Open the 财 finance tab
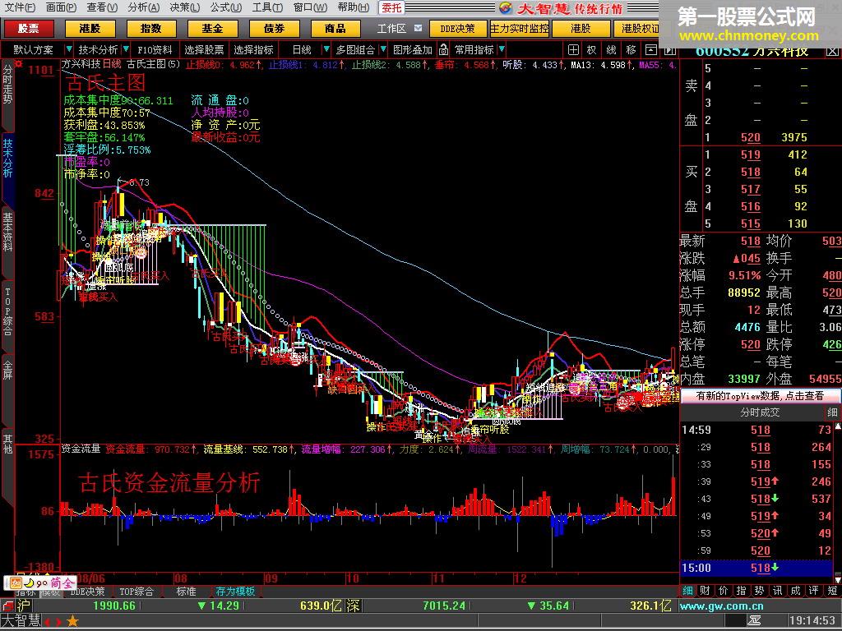 (x=705, y=591)
